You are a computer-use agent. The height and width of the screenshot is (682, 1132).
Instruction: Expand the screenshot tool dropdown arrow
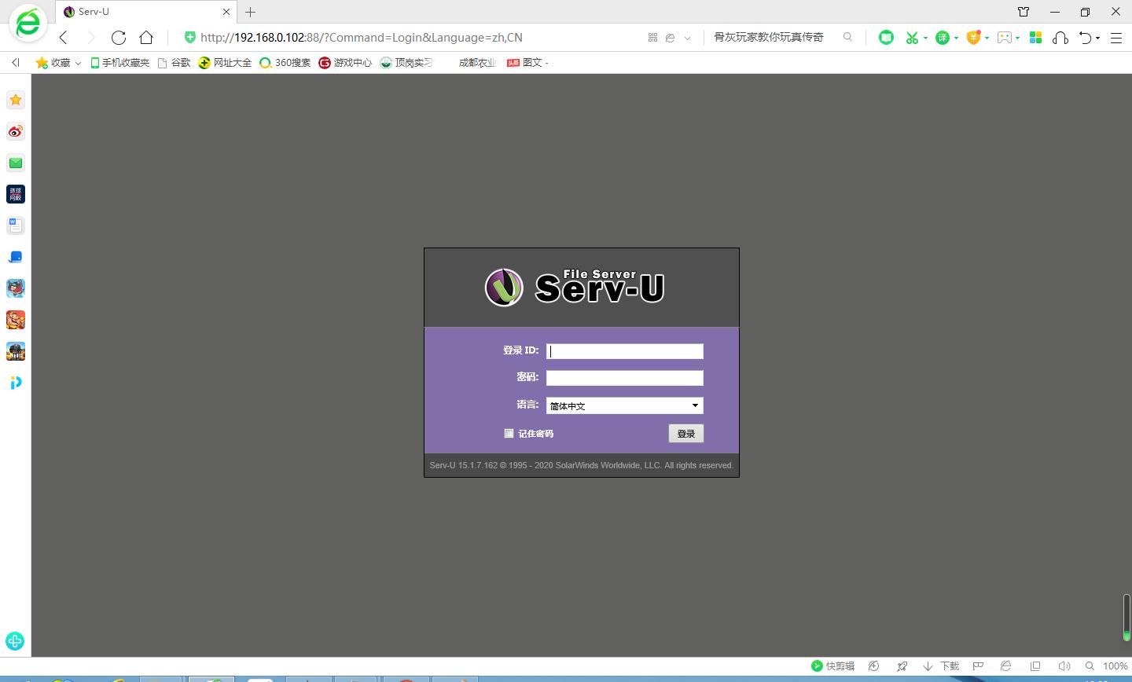[x=925, y=38]
